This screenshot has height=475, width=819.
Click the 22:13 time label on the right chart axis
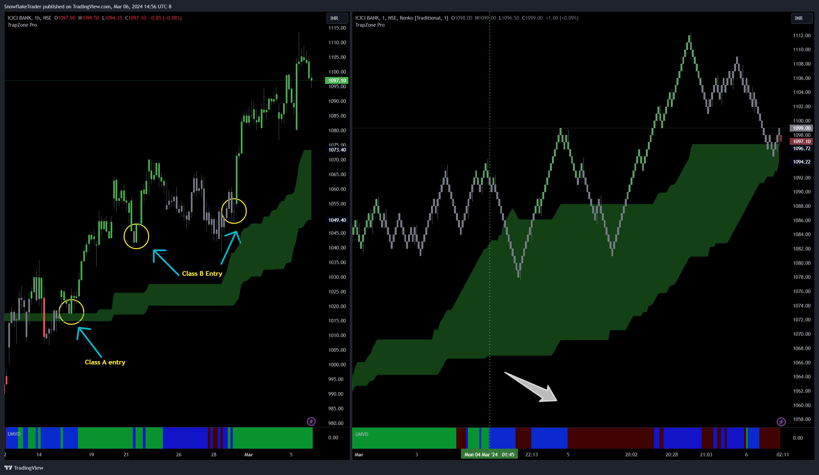(x=531, y=454)
